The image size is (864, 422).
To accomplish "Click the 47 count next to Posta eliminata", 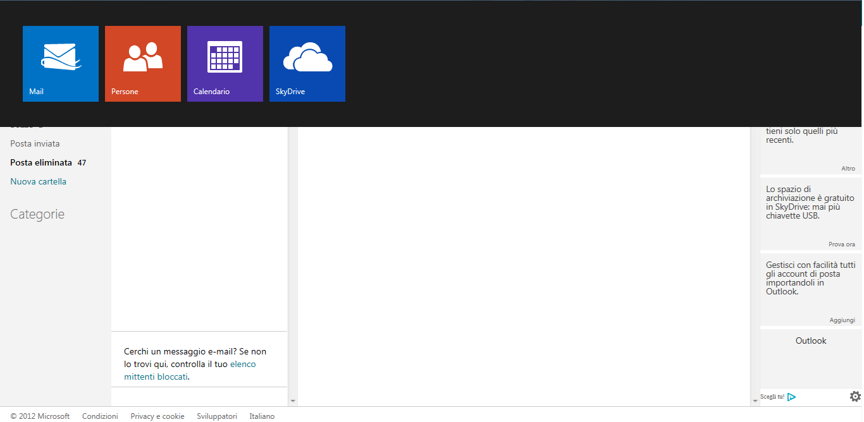I will click(82, 163).
